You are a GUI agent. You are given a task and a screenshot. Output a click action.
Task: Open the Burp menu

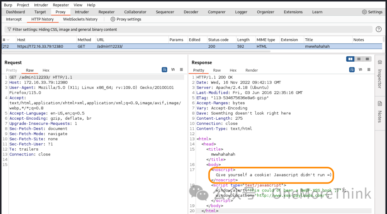tap(8, 5)
